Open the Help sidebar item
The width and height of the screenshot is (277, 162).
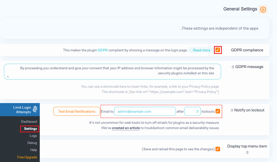tap(33, 150)
